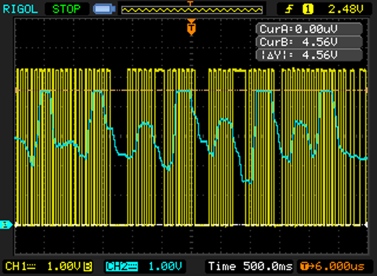The height and width of the screenshot is (276, 377).
Task: Click the CurA 0.00uV readout
Action: (x=309, y=29)
